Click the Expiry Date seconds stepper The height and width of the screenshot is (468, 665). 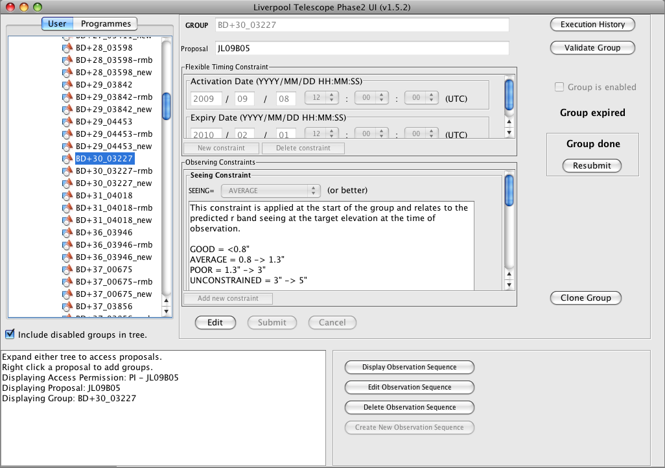431,134
